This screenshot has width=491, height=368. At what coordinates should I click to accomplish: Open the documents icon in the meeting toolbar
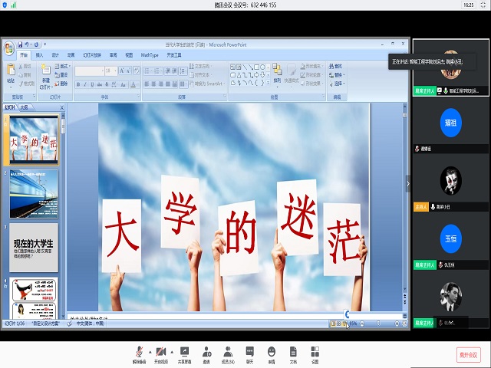(x=293, y=352)
